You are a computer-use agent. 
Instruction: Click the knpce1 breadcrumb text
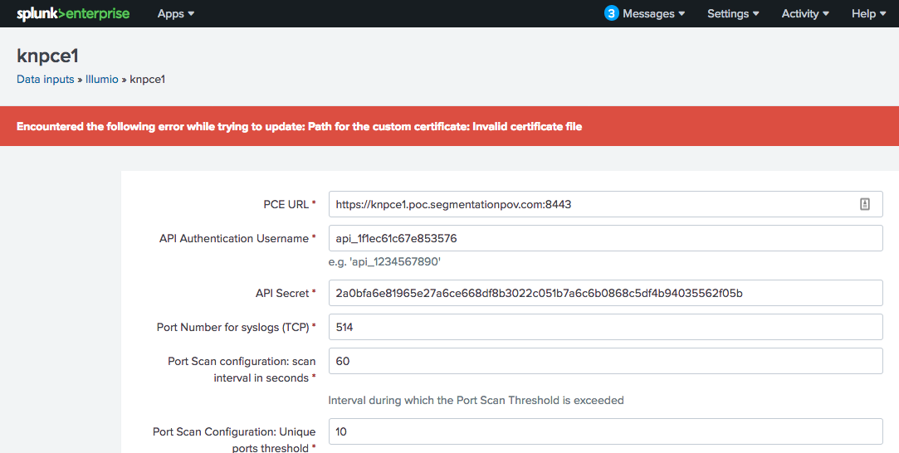148,80
